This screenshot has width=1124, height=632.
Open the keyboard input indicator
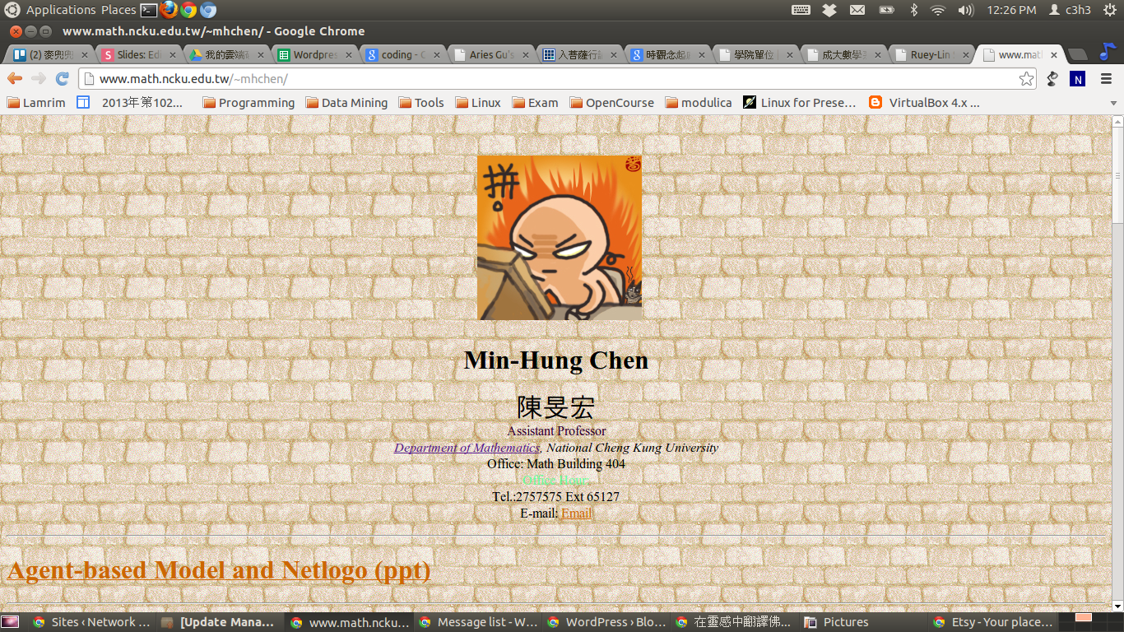tap(801, 10)
